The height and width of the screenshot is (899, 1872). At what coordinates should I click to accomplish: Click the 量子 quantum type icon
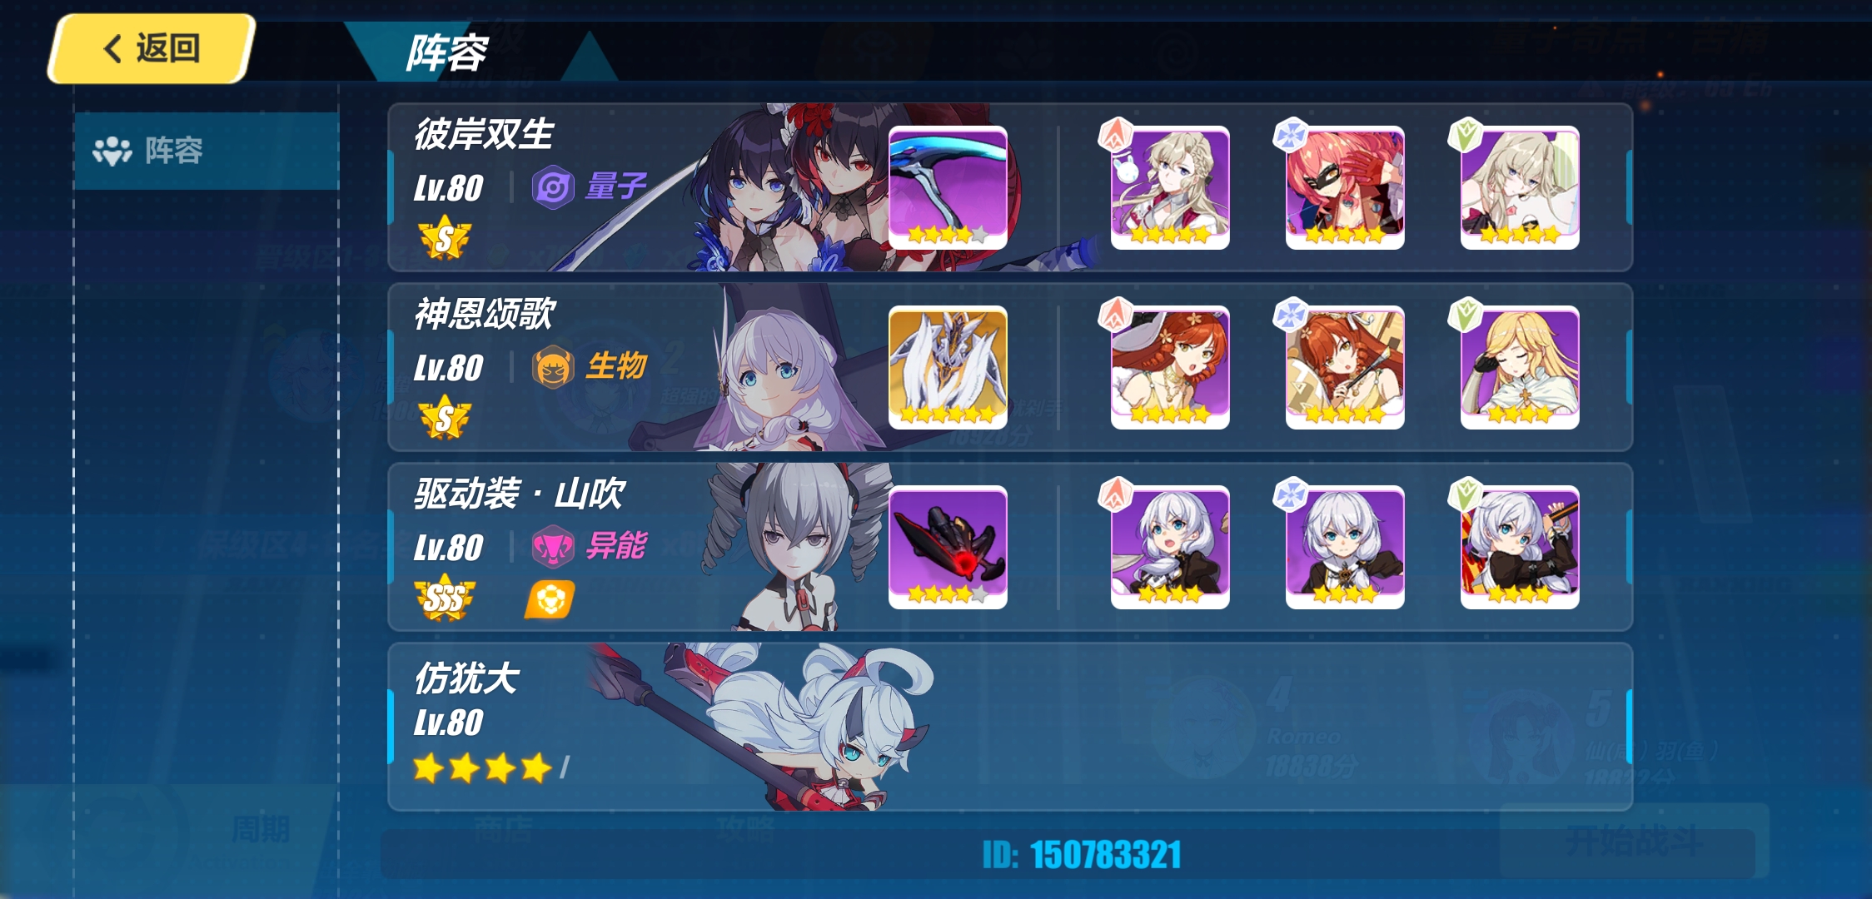coord(553,187)
